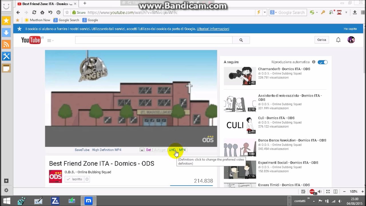Mute browser sound in status bar
This screenshot has height=206, width=366.
[320, 191]
